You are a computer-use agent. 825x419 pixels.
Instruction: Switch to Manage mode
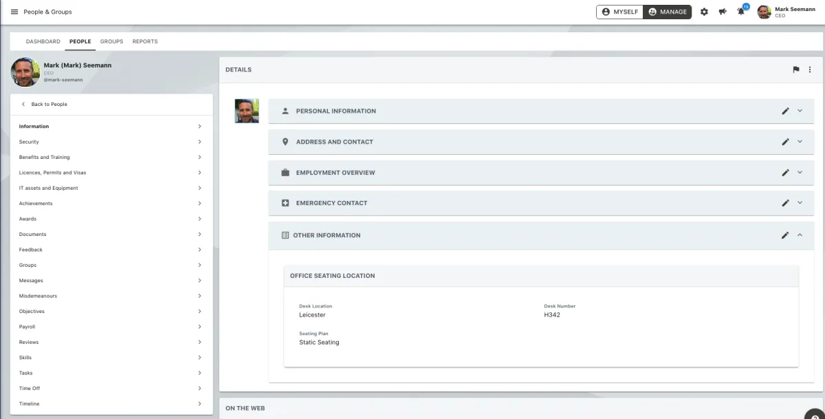tap(667, 12)
